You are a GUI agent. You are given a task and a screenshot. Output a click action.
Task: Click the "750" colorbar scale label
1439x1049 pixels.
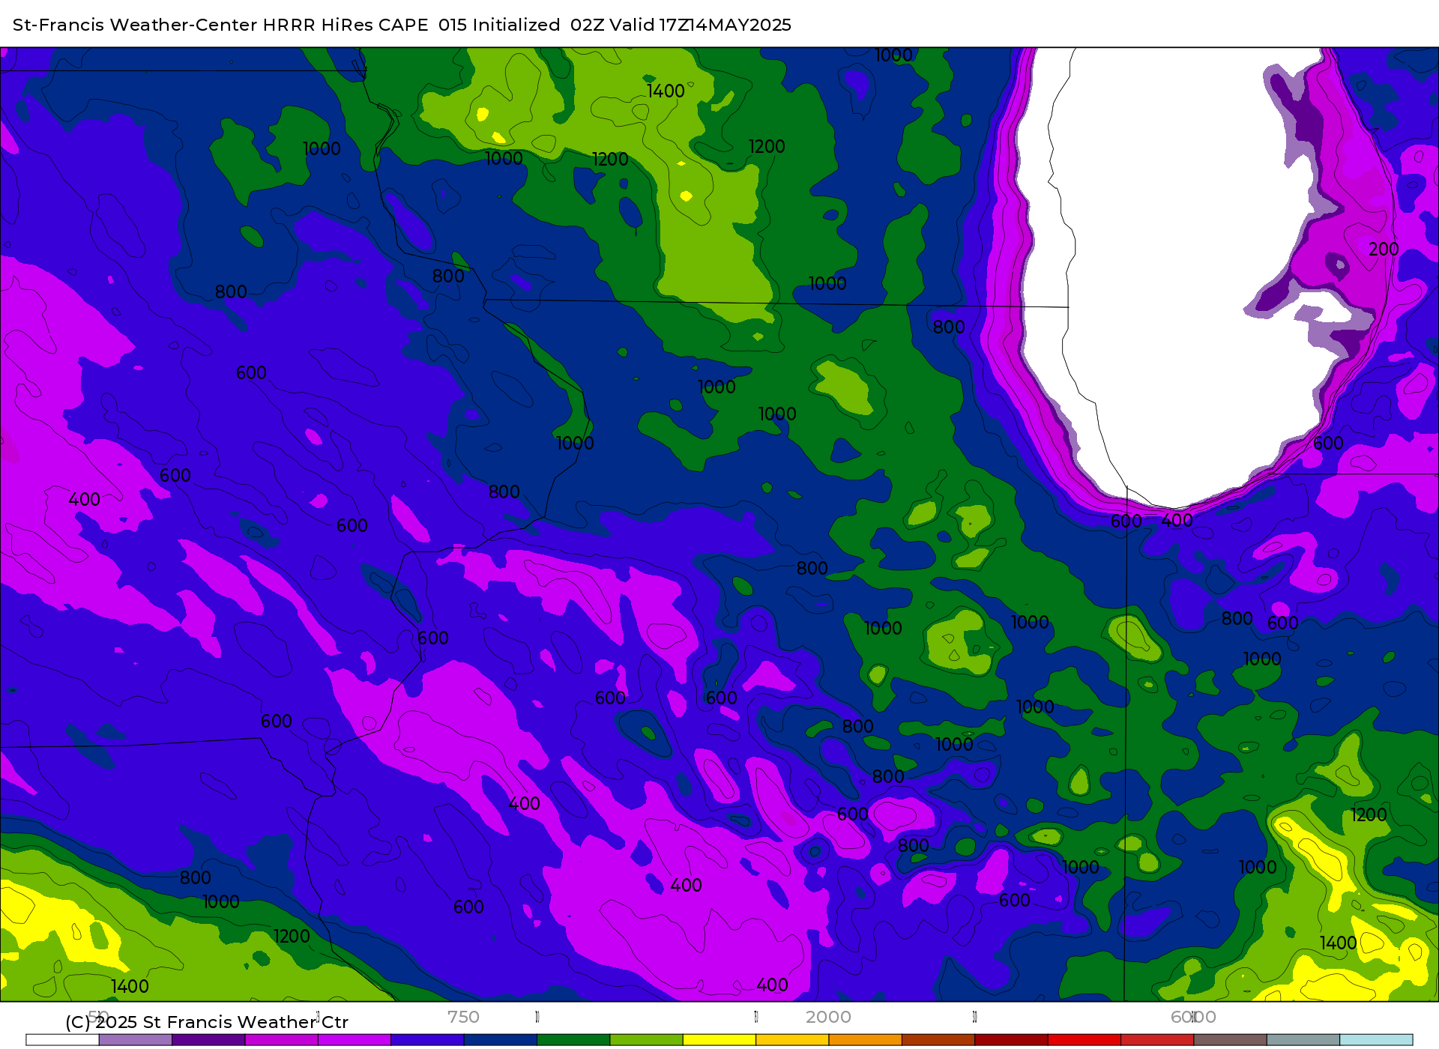[463, 1017]
